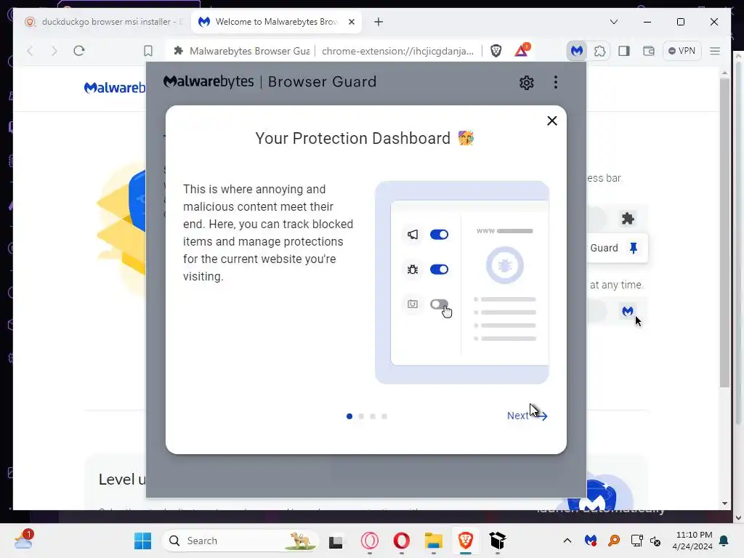The image size is (744, 558).
Task: Open Opera browser from the taskbar
Action: click(x=401, y=541)
